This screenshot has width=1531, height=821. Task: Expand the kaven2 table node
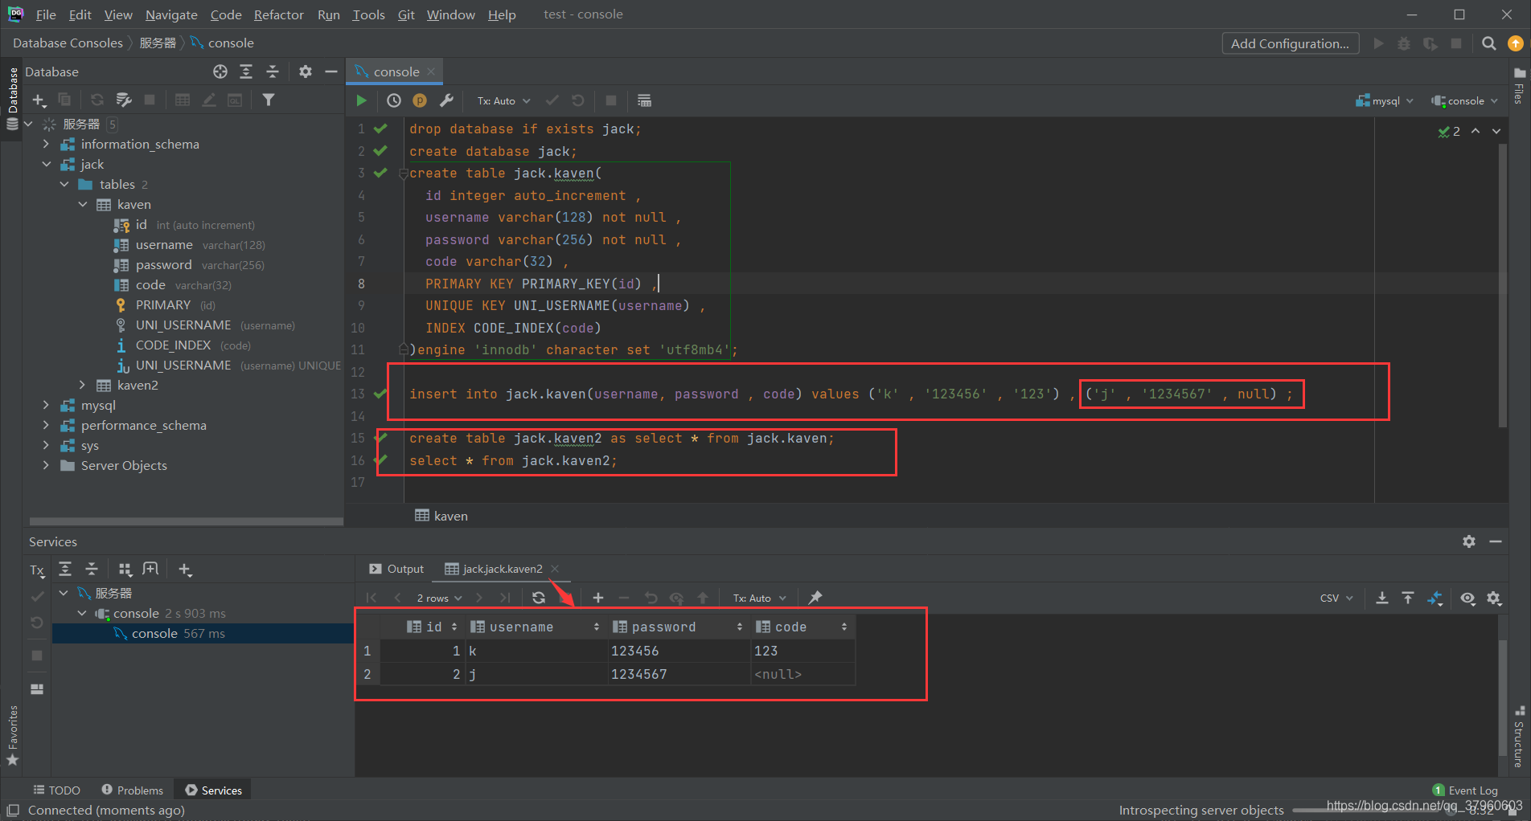click(x=82, y=385)
